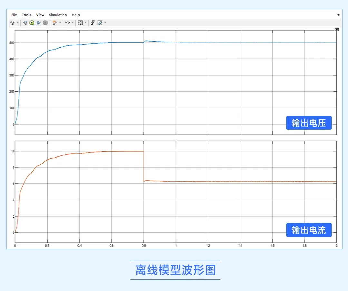The width and height of the screenshot is (348, 291).
Task: Open the Simulation menu
Action: coord(58,15)
